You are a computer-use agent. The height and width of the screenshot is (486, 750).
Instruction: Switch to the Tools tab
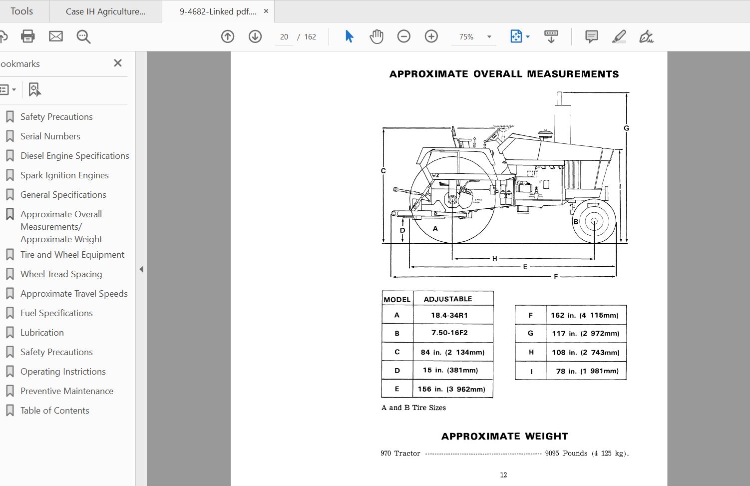coord(22,10)
